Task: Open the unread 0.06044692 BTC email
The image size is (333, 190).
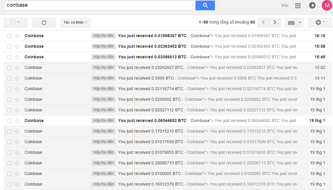Action: click(x=152, y=120)
